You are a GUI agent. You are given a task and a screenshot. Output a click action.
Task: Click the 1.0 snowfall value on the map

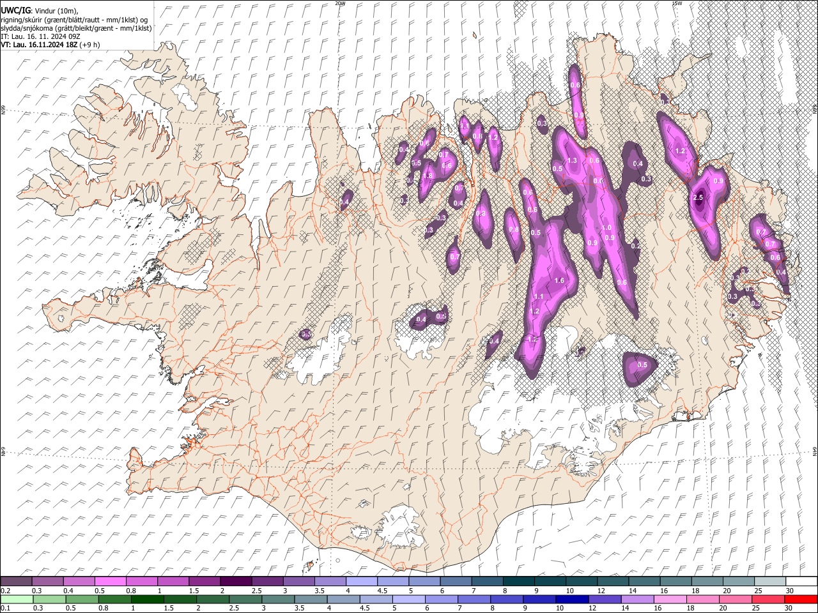click(x=607, y=227)
